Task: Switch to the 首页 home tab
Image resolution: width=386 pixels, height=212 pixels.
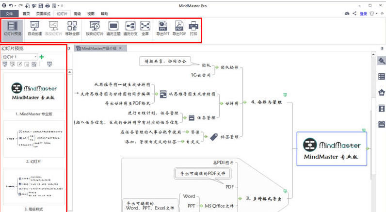Action: tap(26, 14)
